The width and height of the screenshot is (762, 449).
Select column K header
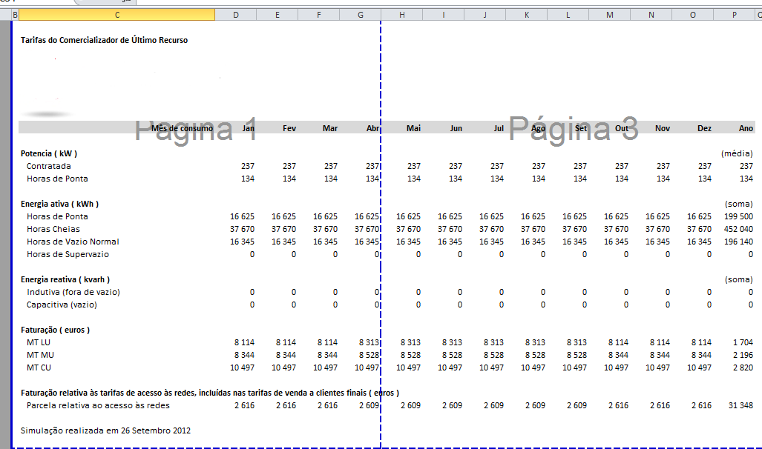point(527,14)
